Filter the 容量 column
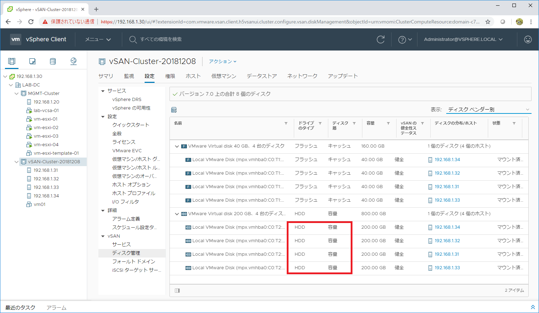This screenshot has width=539, height=313. click(x=388, y=123)
